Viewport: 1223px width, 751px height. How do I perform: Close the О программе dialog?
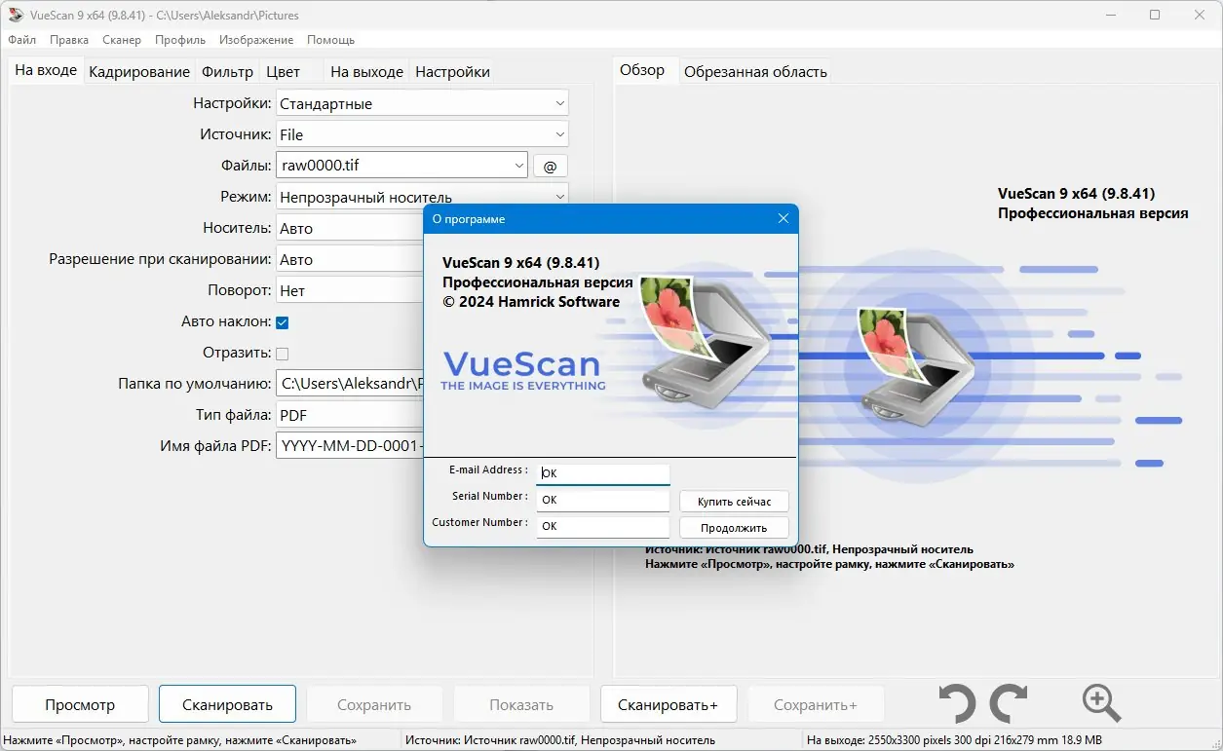(x=783, y=218)
